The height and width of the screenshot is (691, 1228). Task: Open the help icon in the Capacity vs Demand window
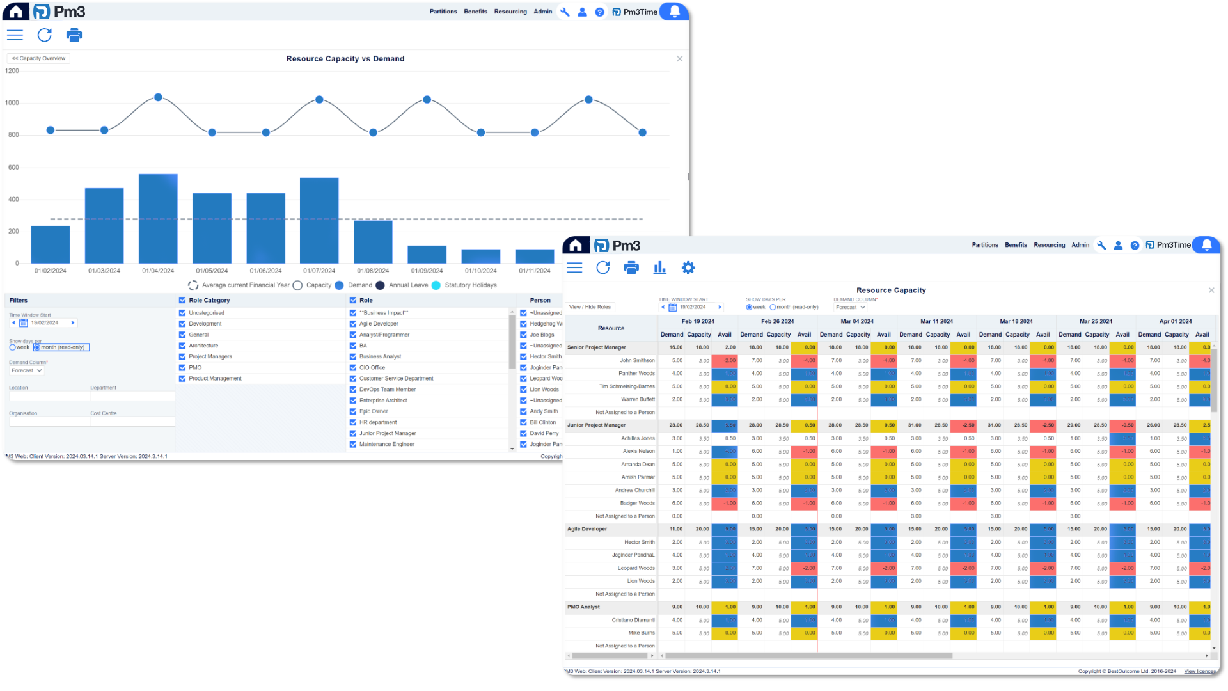click(599, 12)
